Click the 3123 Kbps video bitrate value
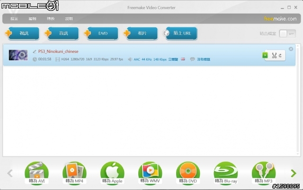The image size is (303, 190). point(101,59)
